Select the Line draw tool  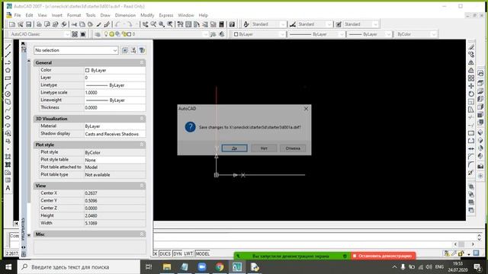(x=8, y=47)
